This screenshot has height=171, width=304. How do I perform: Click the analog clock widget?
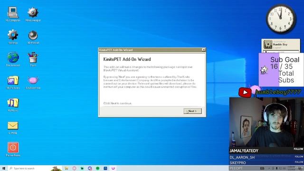281,19
